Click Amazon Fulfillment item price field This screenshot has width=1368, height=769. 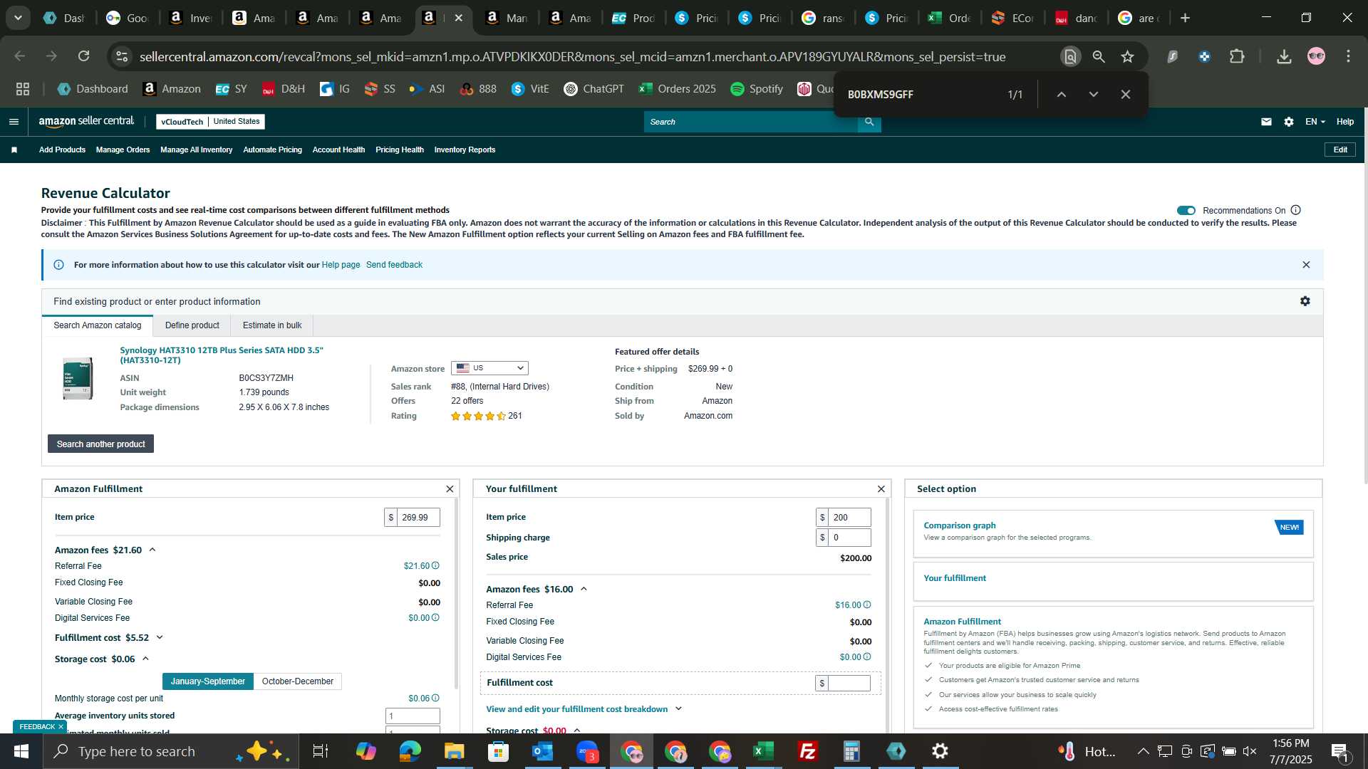[x=418, y=518]
